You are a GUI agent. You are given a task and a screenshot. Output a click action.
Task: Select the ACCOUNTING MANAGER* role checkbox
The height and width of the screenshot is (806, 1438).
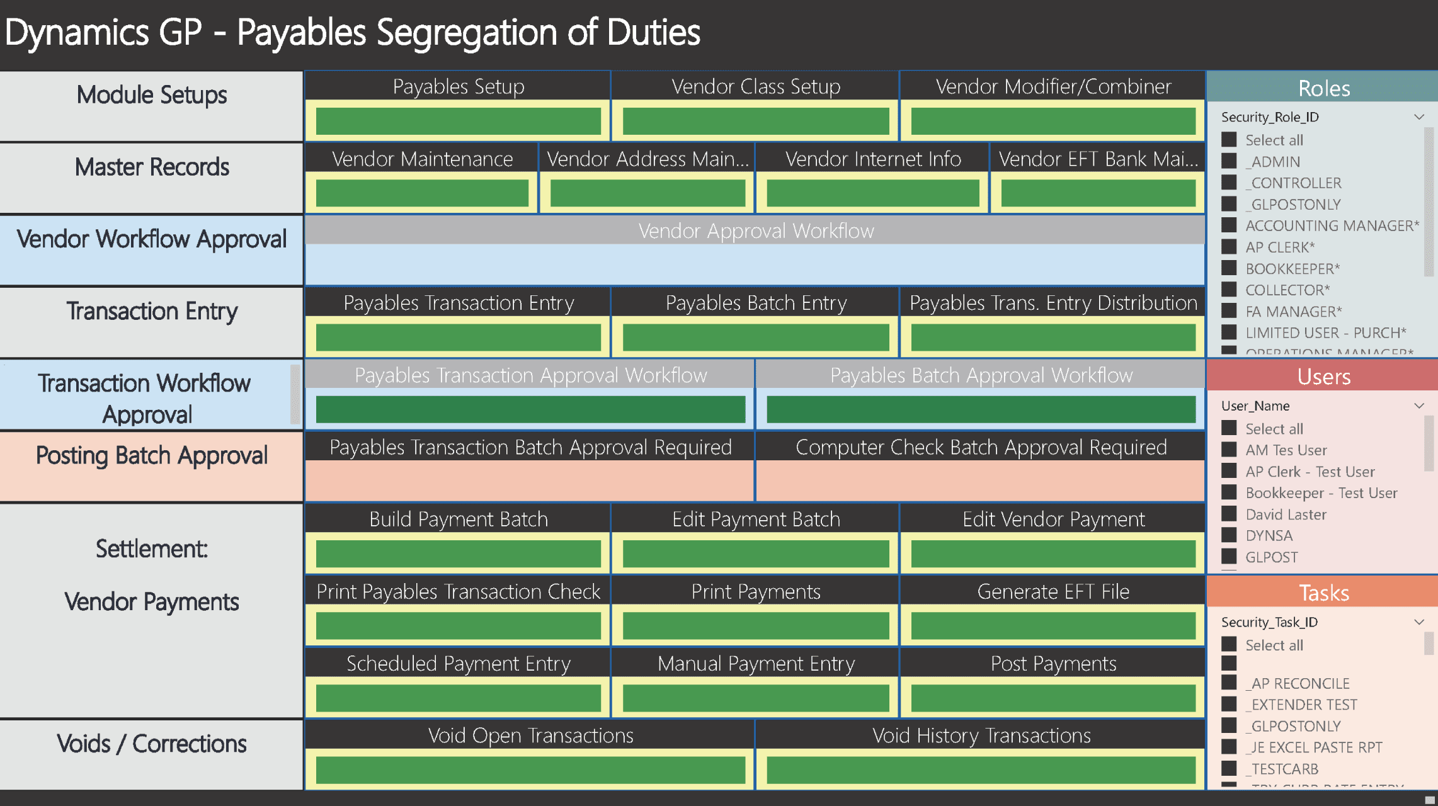tap(1229, 225)
